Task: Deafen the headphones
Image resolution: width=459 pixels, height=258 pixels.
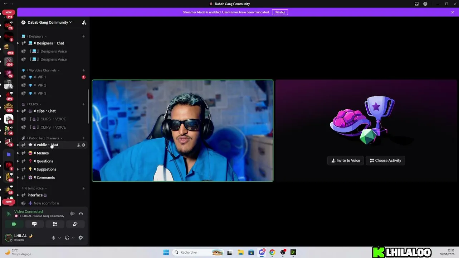Action: (x=67, y=238)
